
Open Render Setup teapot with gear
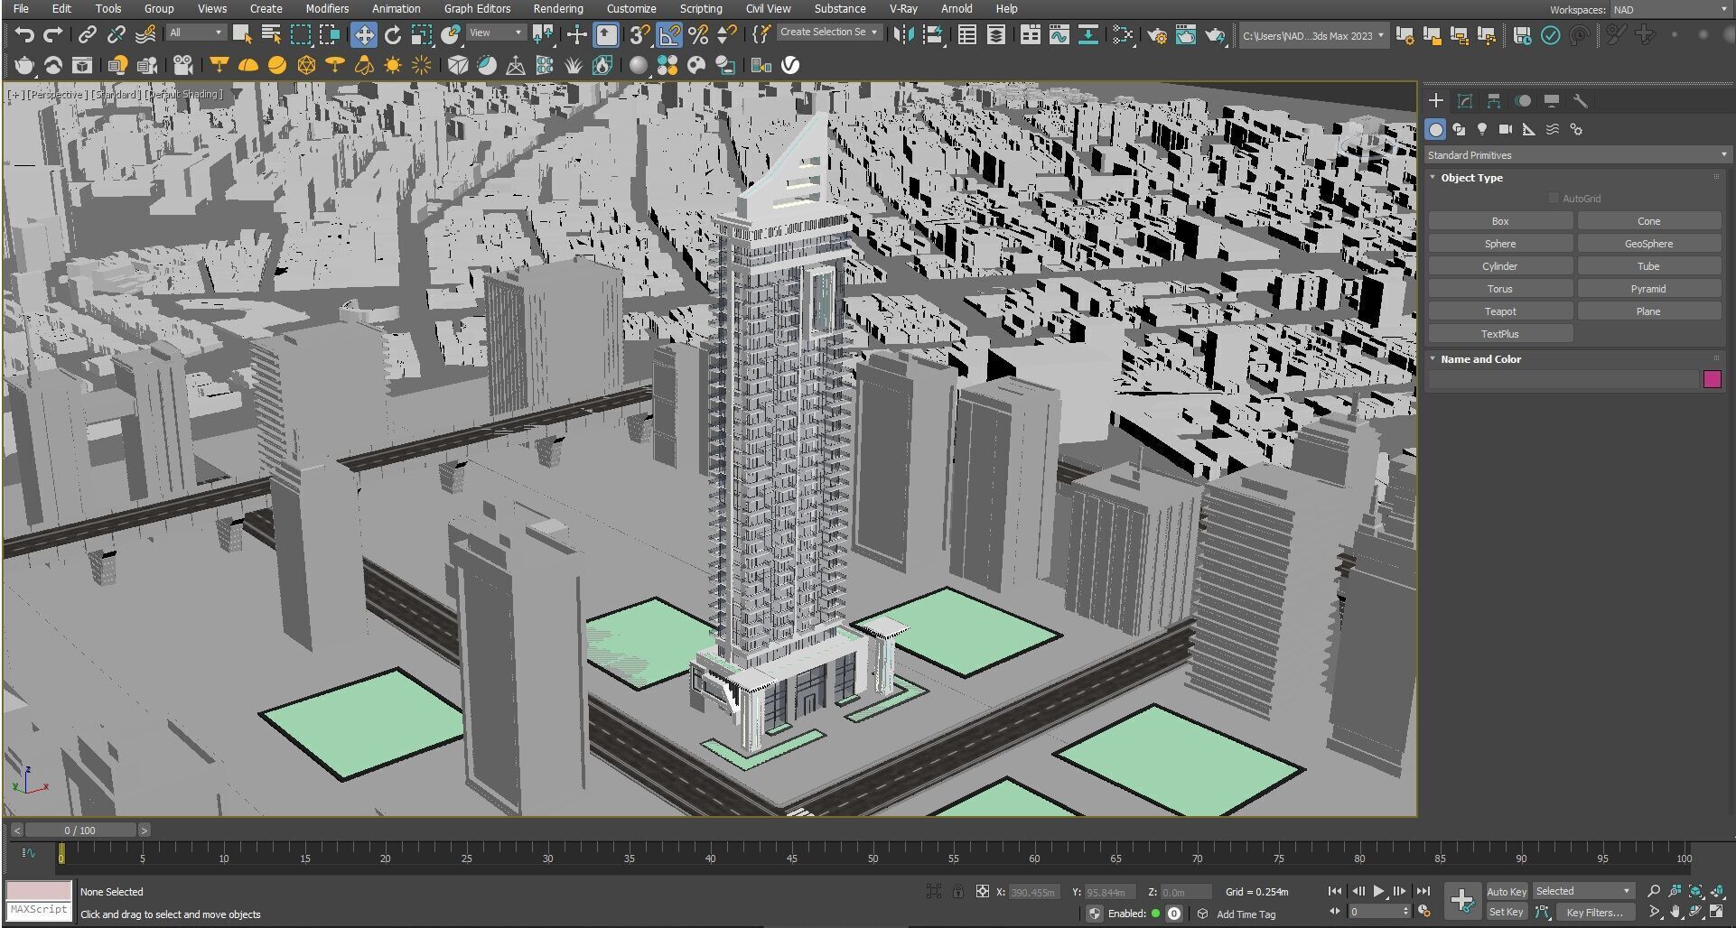1157,35
